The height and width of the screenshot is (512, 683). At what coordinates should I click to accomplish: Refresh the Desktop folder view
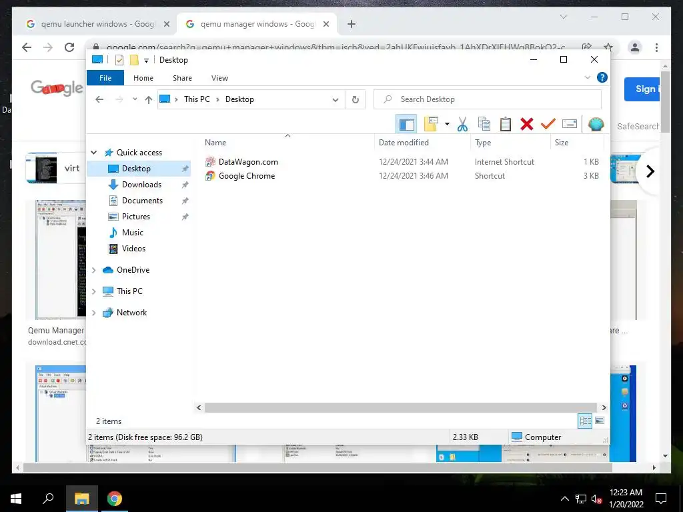click(356, 100)
